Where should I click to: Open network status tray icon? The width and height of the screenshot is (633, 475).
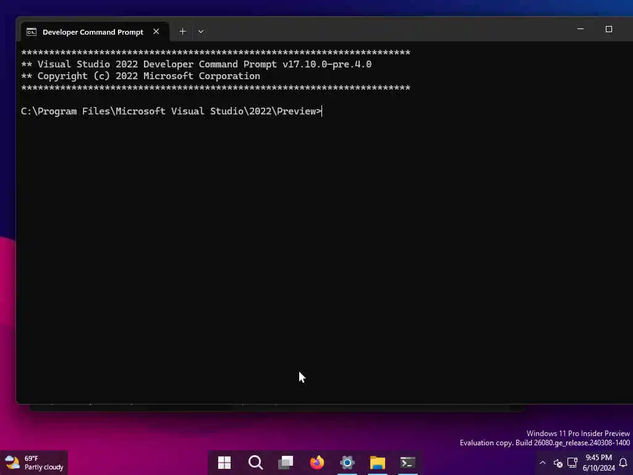tap(572, 463)
